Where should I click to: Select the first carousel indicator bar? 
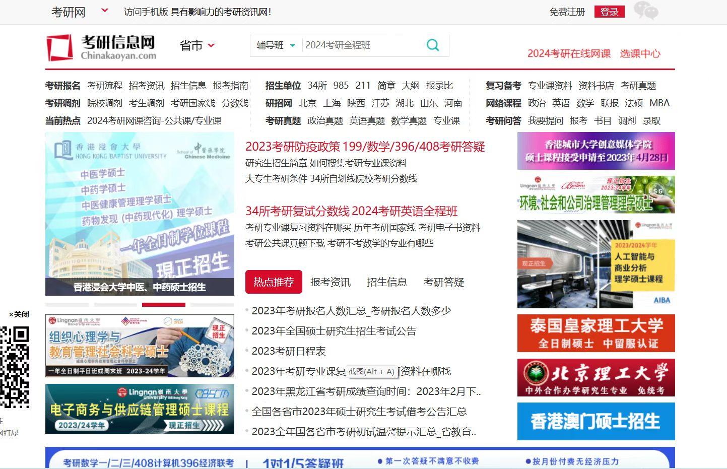click(67, 305)
